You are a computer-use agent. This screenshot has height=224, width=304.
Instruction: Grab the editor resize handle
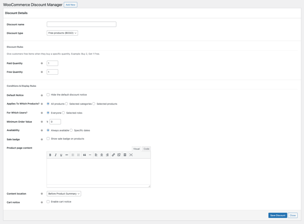coord(149,186)
